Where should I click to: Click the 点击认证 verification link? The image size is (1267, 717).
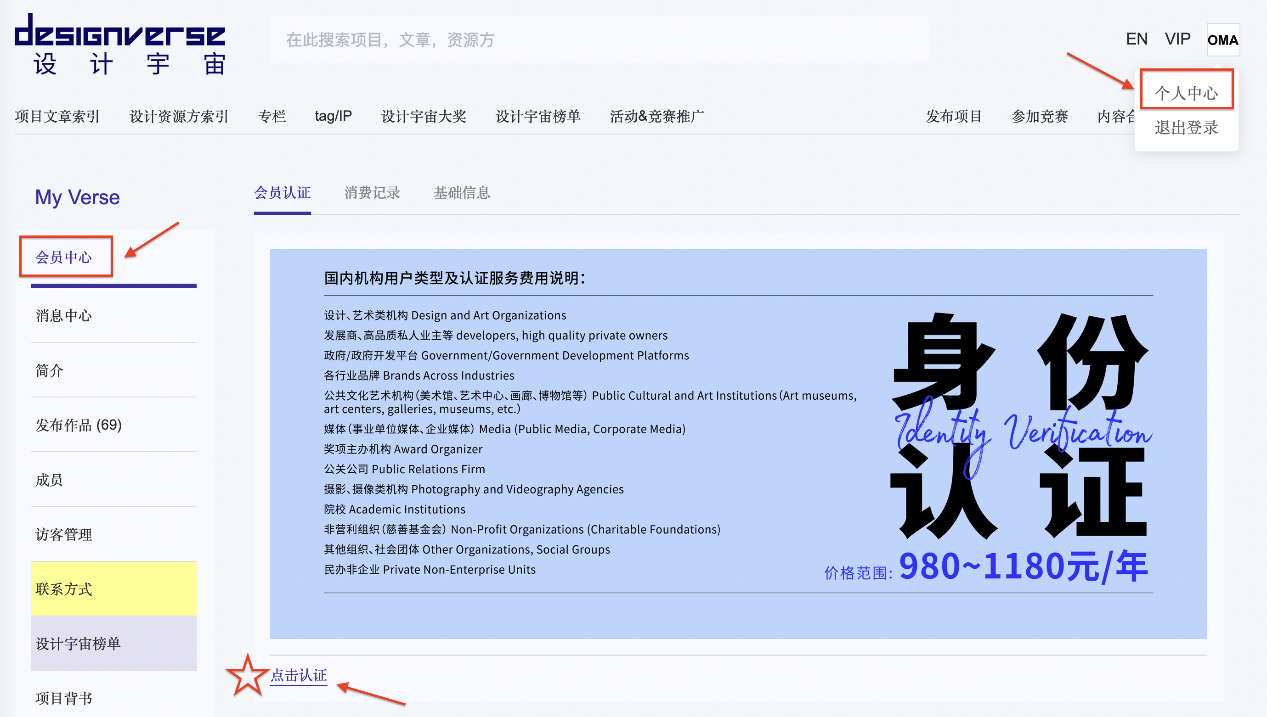pyautogui.click(x=298, y=676)
